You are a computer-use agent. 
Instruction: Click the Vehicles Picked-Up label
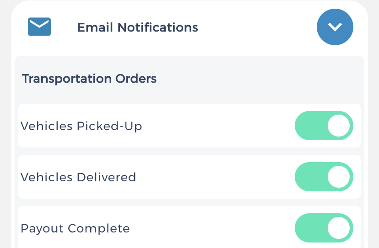pos(81,126)
